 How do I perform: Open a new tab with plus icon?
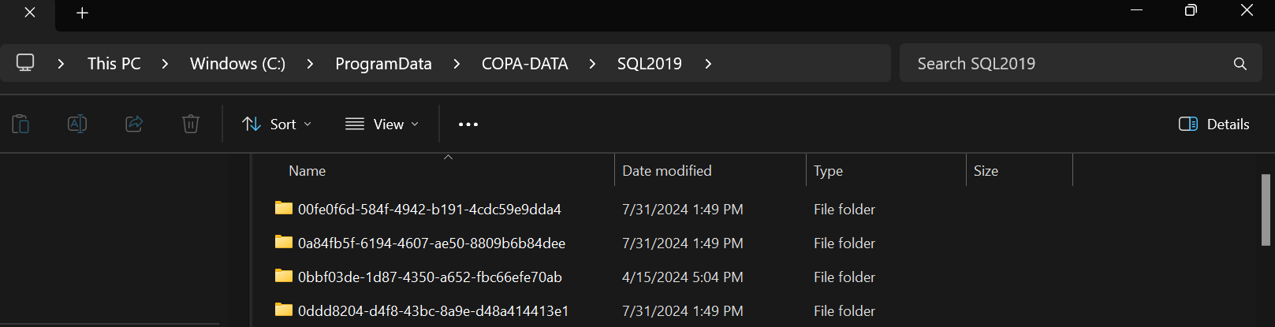tap(82, 13)
